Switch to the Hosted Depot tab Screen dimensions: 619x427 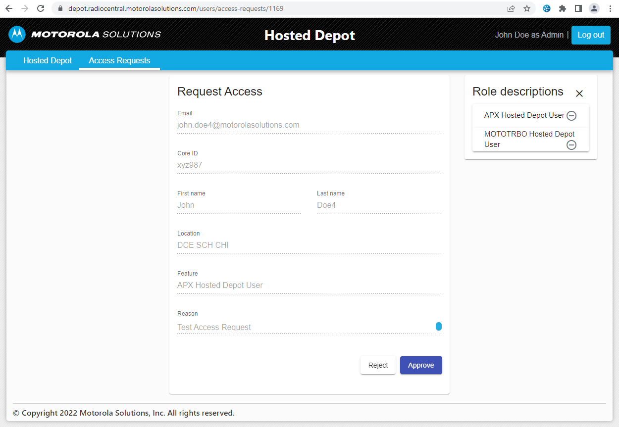coord(48,60)
